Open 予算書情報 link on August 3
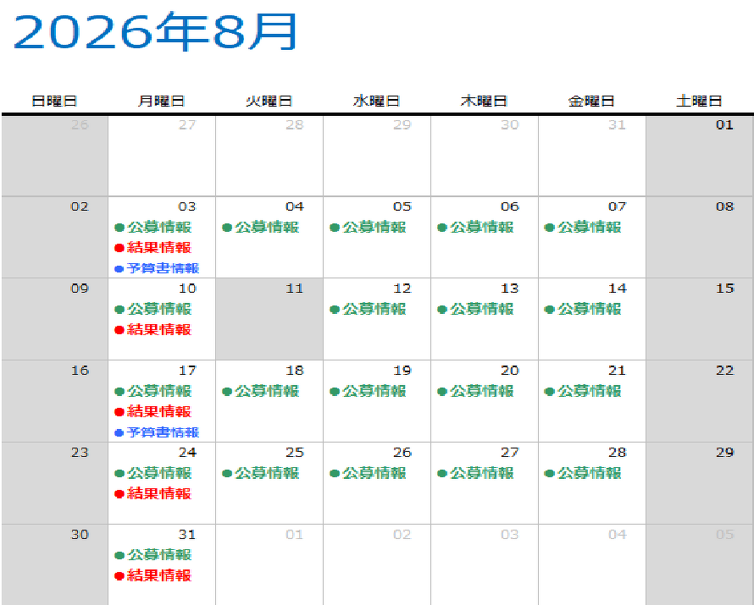 pos(163,268)
